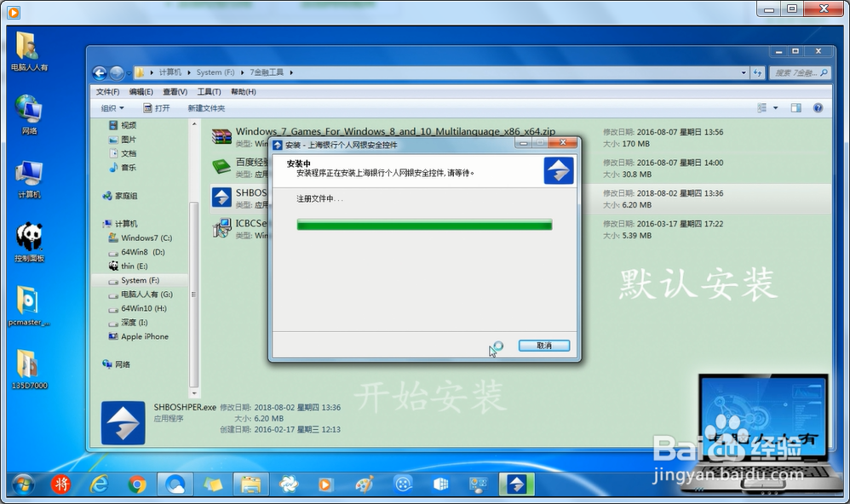Refresh the Explorer folder view

tap(758, 72)
